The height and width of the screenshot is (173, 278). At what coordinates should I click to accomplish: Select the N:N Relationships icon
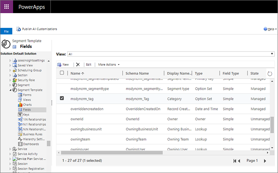click(20, 129)
